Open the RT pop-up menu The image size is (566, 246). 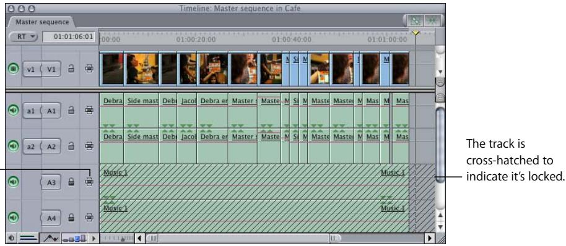(23, 36)
